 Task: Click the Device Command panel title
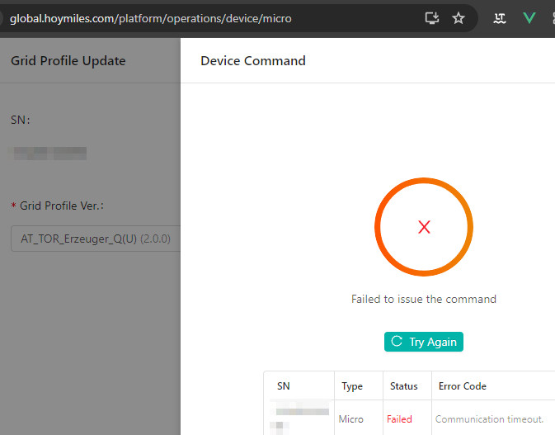pyautogui.click(x=253, y=60)
